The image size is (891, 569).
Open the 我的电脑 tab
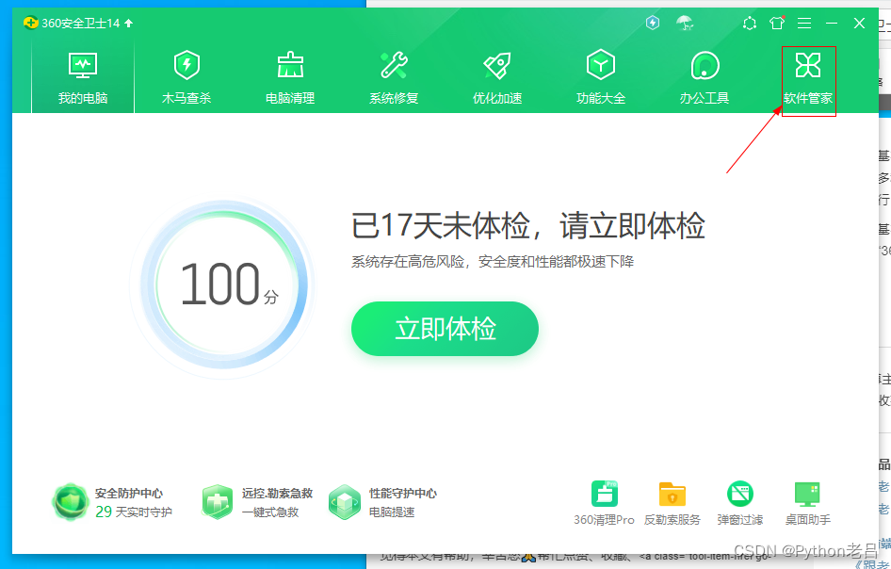[x=83, y=78]
